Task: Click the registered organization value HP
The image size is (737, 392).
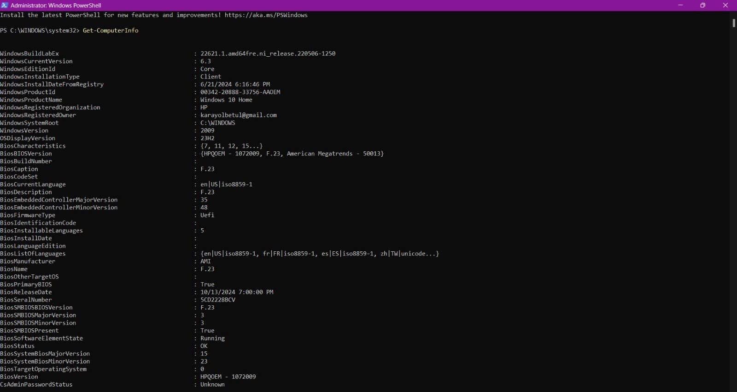Action: pyautogui.click(x=204, y=107)
